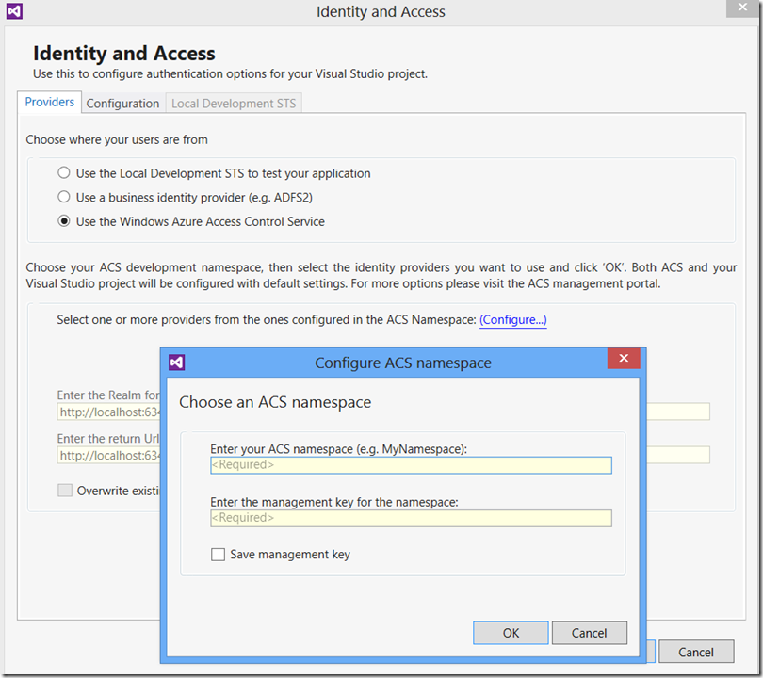Click Cancel in the Identity and Access window
763x678 pixels.
(x=696, y=652)
